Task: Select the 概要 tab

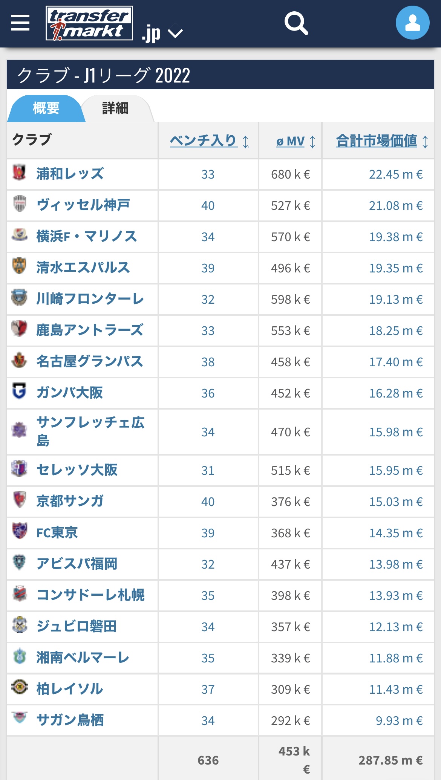Action: click(x=46, y=109)
